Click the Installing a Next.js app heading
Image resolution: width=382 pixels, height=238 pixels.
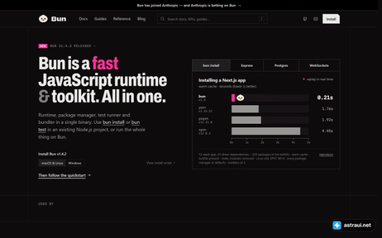coord(222,80)
